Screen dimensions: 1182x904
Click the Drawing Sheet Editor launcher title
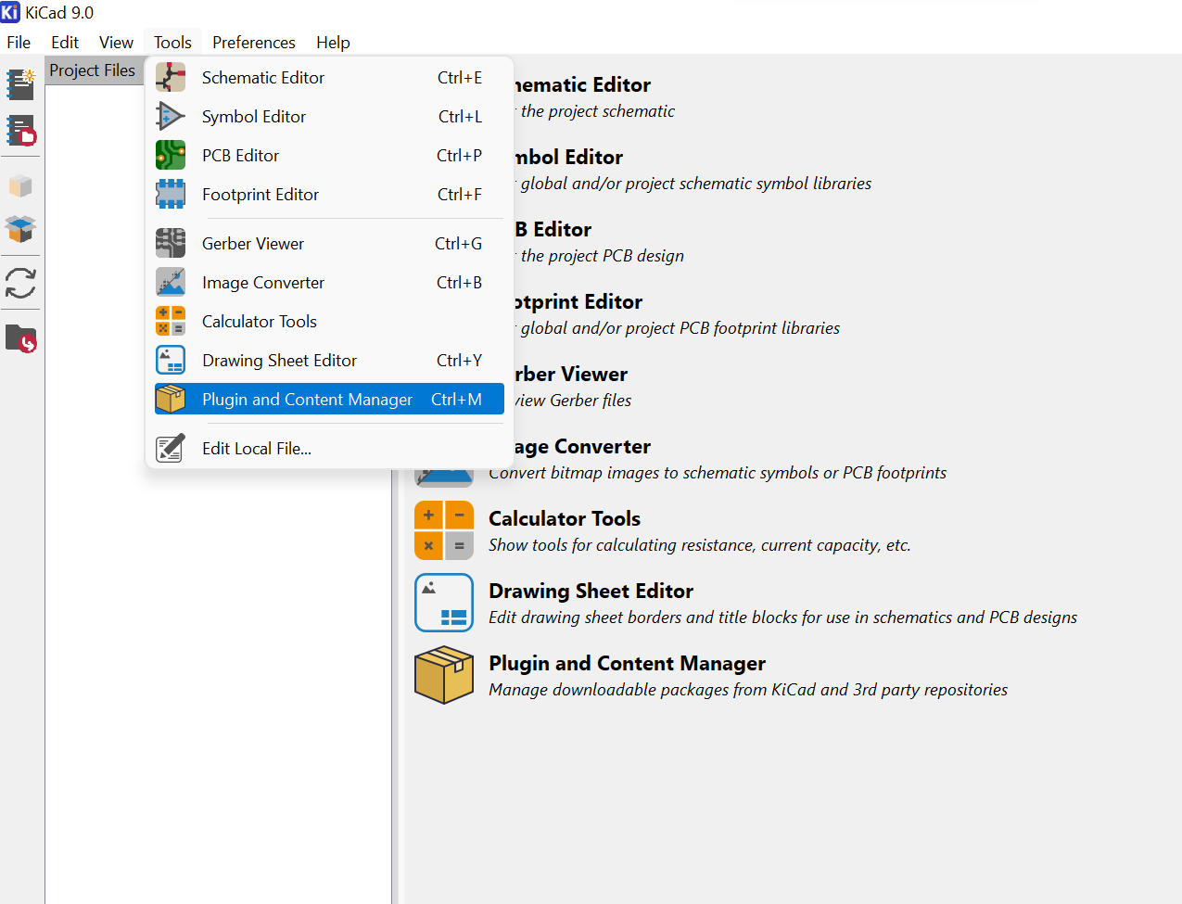pos(591,592)
